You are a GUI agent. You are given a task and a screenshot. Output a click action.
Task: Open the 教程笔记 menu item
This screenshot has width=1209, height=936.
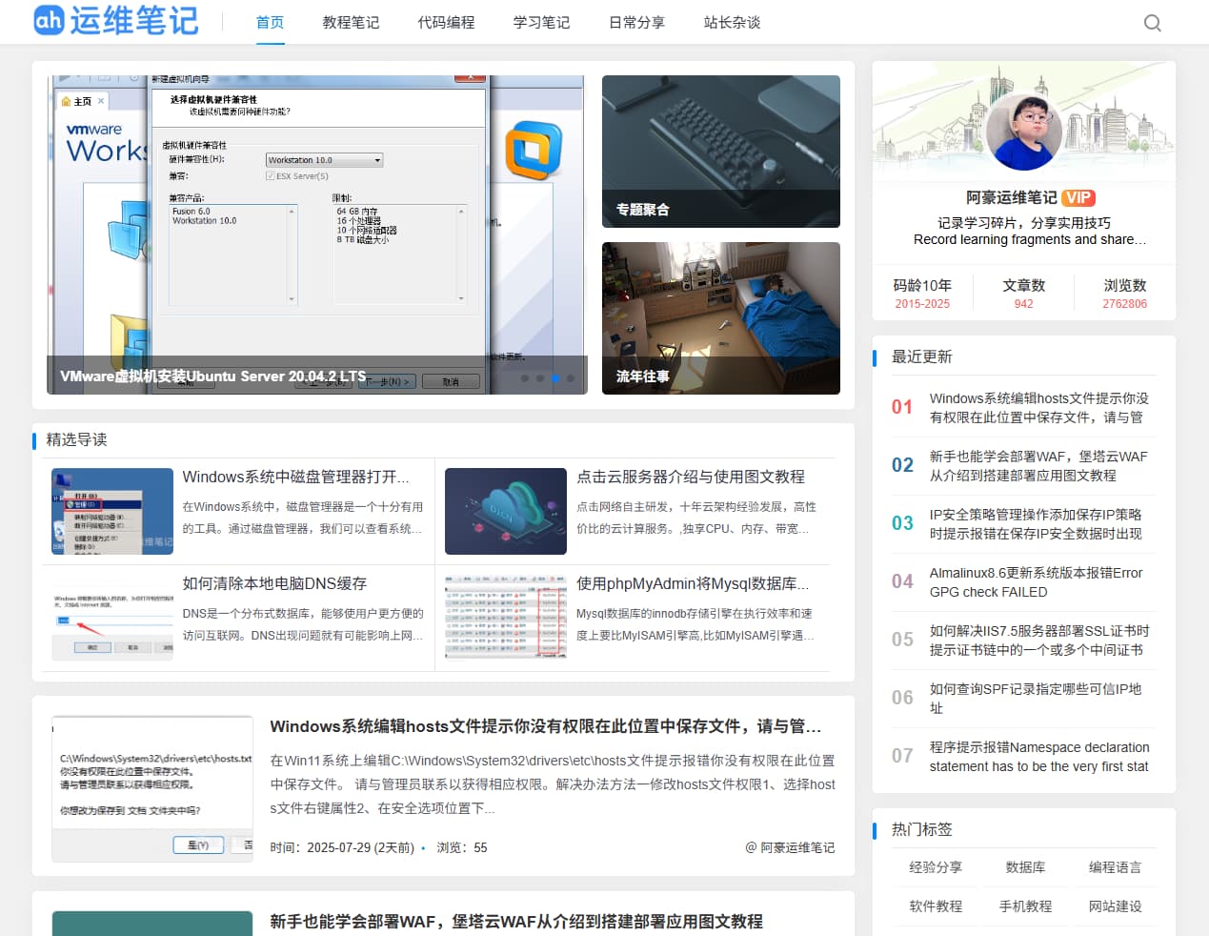pos(352,23)
